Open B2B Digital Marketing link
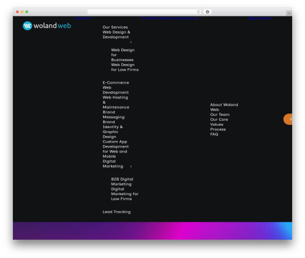 pos(122,182)
